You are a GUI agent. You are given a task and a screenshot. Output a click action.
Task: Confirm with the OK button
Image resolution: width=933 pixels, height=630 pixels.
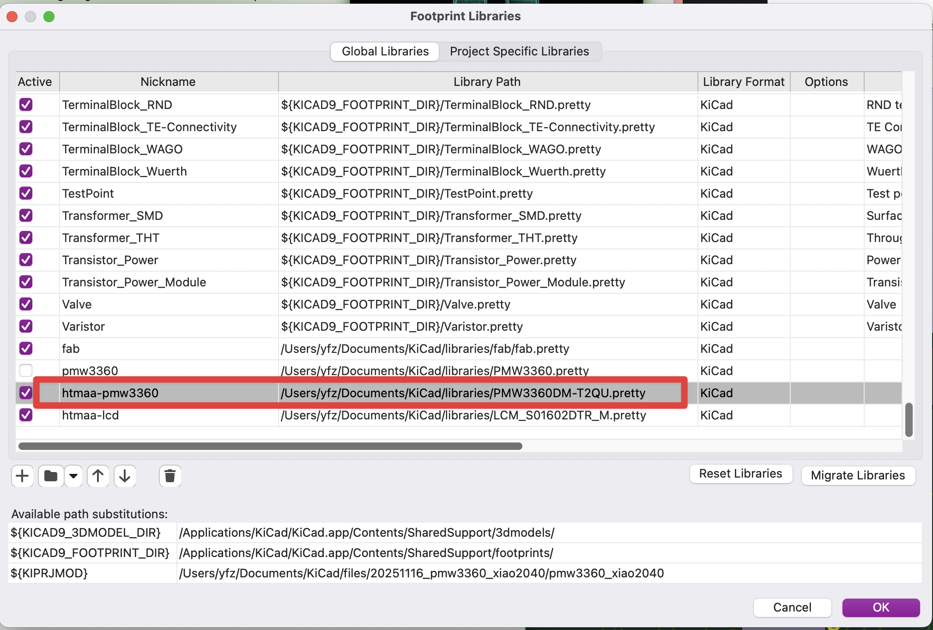coord(881,607)
